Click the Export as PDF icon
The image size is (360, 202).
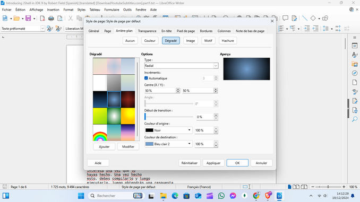click(42, 19)
